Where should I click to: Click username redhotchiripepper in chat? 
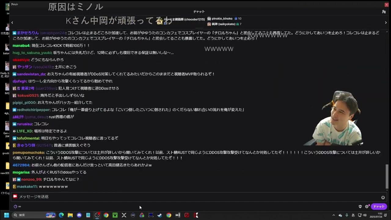(33, 110)
